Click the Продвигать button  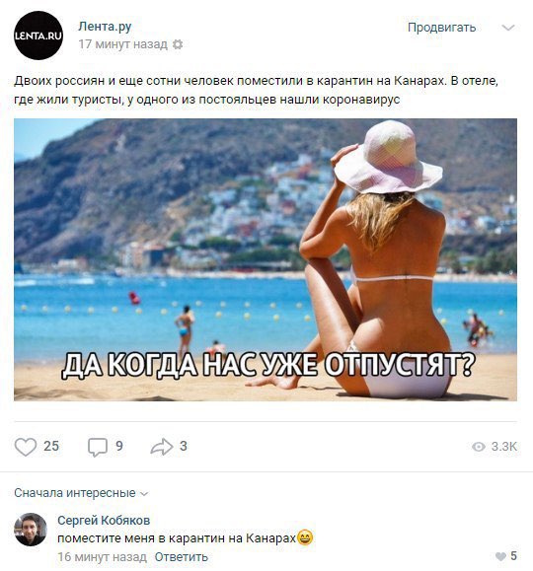pyautogui.click(x=441, y=28)
